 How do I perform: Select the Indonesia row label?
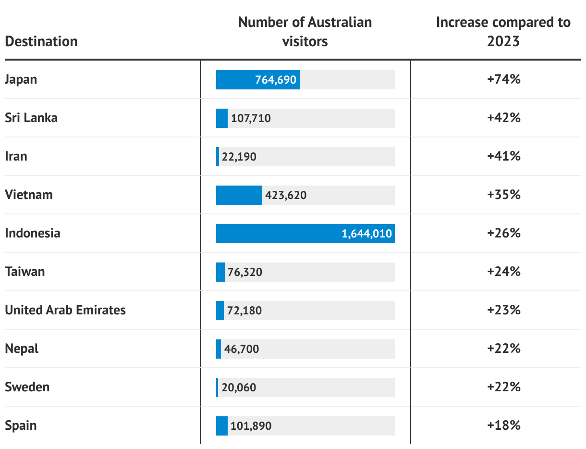pyautogui.click(x=33, y=233)
